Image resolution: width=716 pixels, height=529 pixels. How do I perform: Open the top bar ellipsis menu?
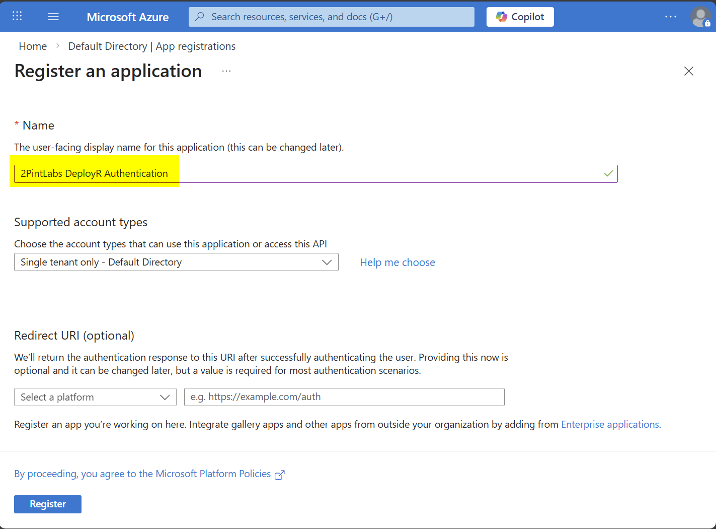point(670,17)
